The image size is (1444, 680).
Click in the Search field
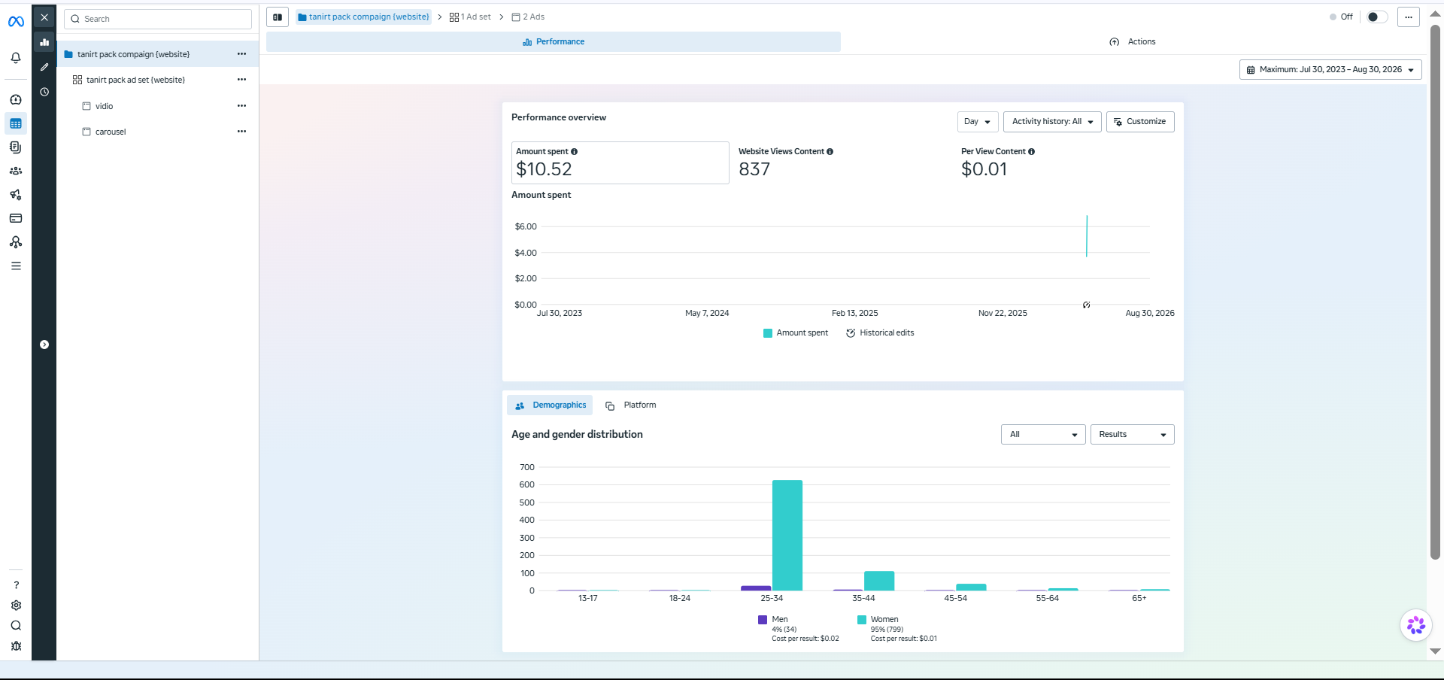point(158,19)
